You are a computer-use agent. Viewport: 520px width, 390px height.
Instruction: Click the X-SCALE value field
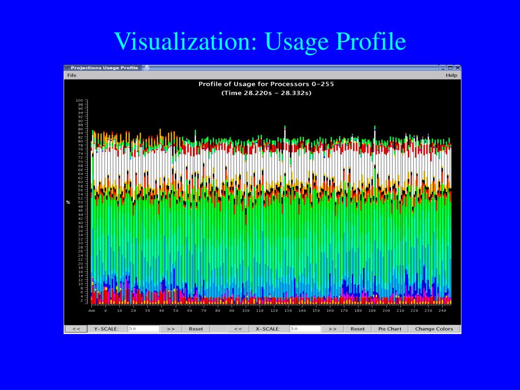click(x=305, y=329)
